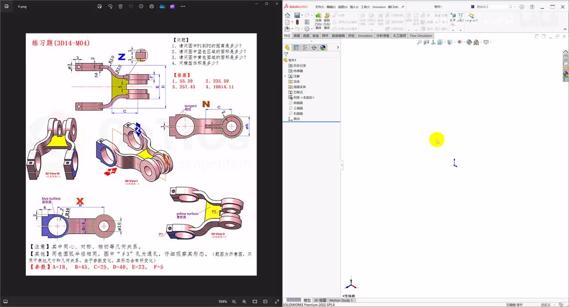Open dropdown arrow next to Save
This screenshot has width=569, height=307.
pos(302,15)
